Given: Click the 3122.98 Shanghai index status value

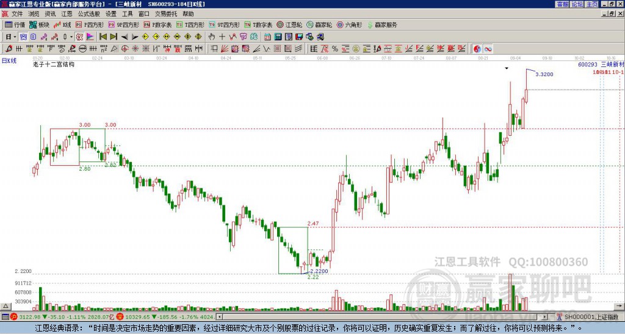Looking at the screenshot, I should point(30,317).
